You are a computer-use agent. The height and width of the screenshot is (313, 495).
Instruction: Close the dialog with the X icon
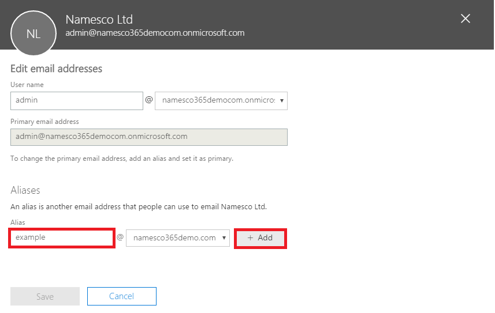(466, 18)
